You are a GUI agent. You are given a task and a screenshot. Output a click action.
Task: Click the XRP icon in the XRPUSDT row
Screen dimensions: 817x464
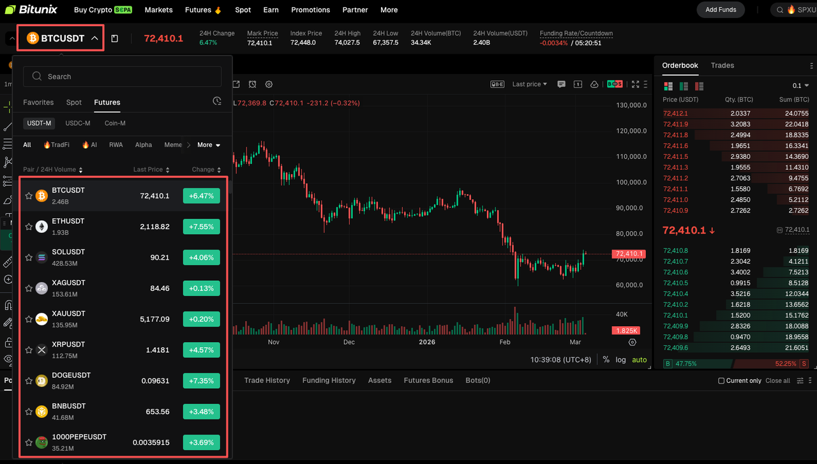pyautogui.click(x=41, y=350)
